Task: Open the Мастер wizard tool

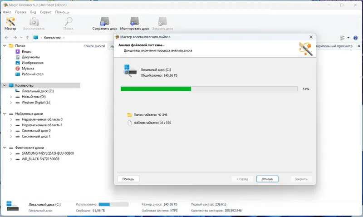Action: 10,24
